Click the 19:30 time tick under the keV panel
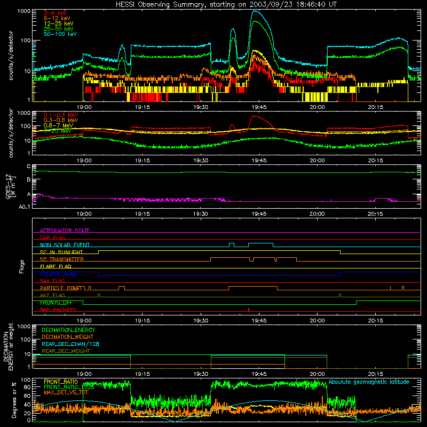 [201, 107]
